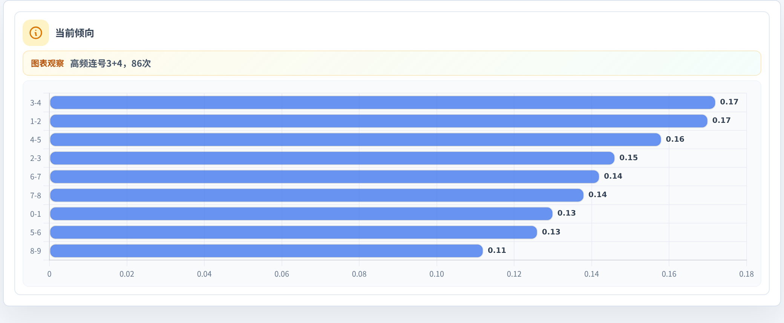Click the 0.11 value label of 8-9
The height and width of the screenshot is (323, 784).
497,250
